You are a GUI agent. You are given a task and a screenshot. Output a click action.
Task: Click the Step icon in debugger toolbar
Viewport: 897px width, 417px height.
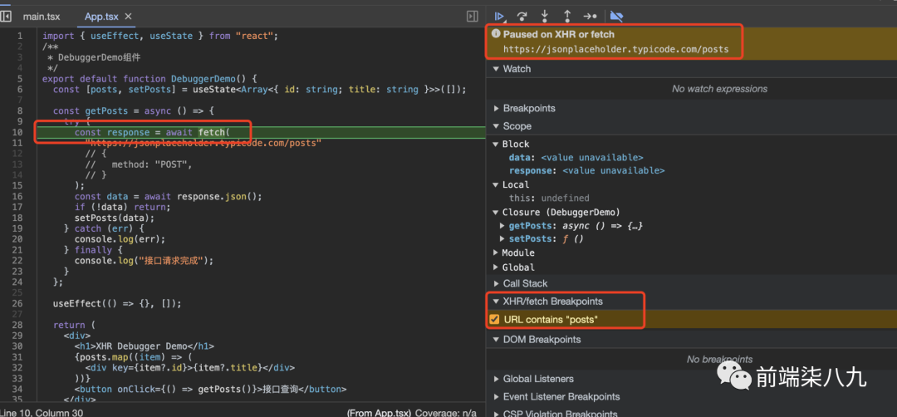point(590,16)
